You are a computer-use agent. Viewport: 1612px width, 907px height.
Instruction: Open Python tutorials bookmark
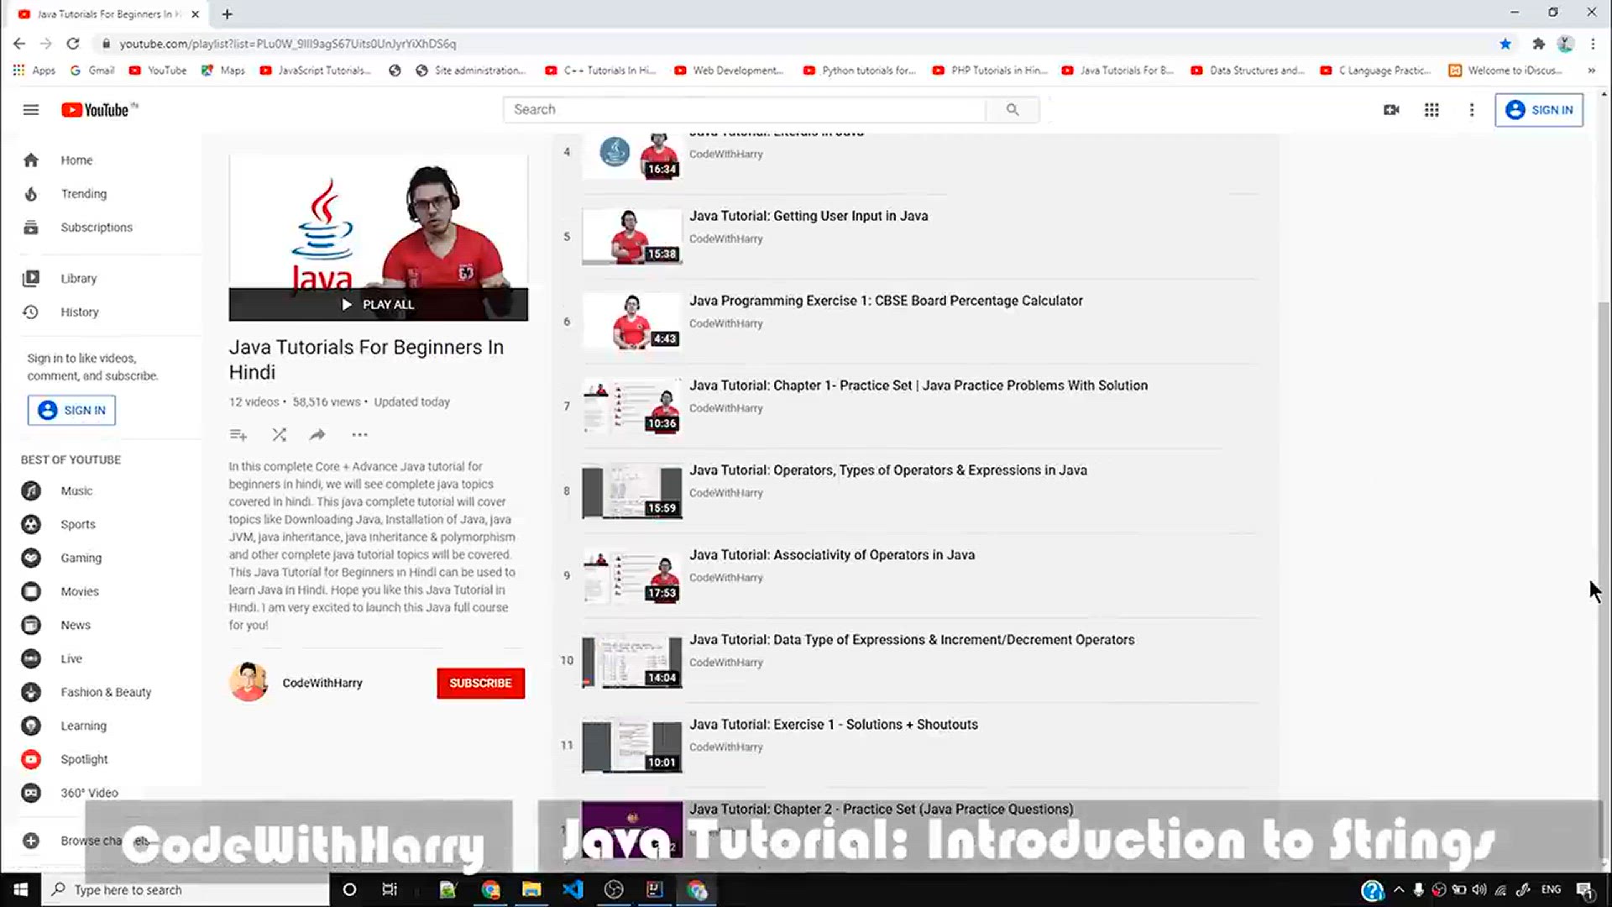(x=860, y=71)
